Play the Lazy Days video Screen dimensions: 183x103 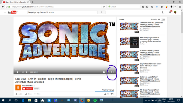click(x=18, y=72)
